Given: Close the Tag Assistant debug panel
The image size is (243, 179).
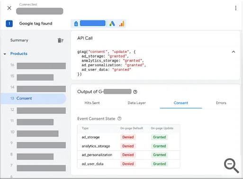Looking at the screenshot, I should (9, 8).
